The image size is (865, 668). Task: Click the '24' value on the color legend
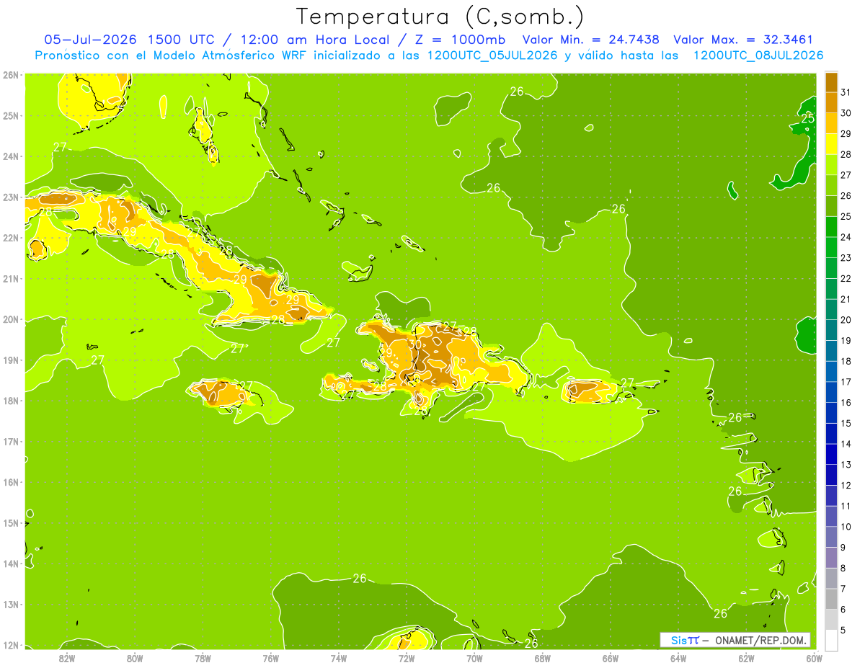846,237
